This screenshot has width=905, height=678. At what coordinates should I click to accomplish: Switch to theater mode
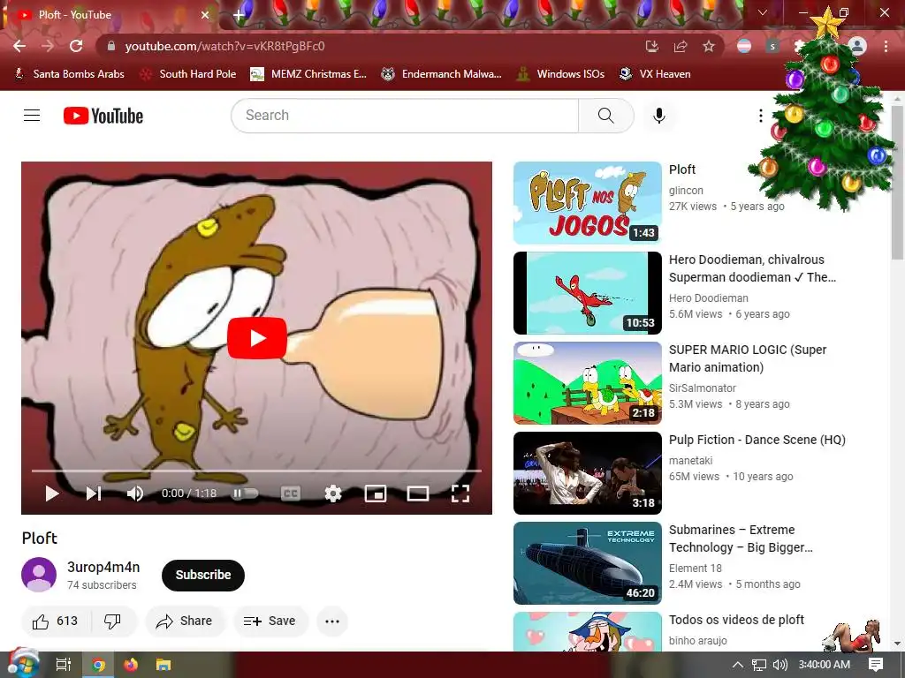(x=418, y=493)
